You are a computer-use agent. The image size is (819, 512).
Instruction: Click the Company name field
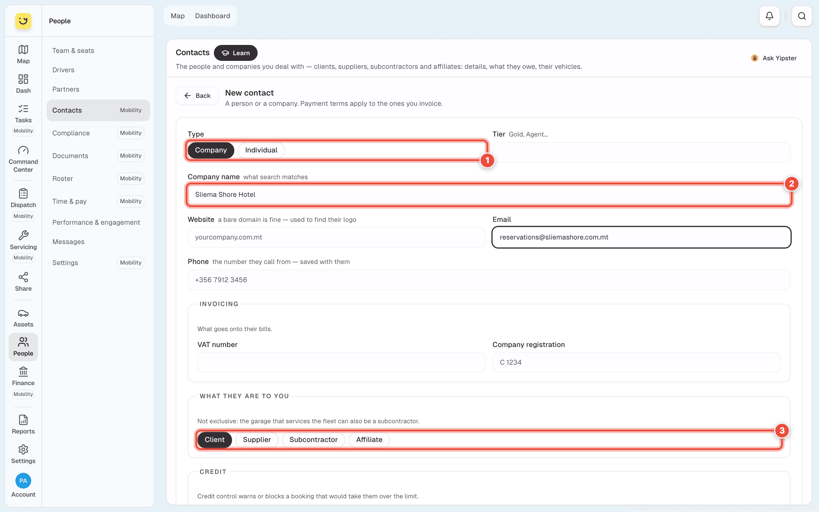[489, 194]
